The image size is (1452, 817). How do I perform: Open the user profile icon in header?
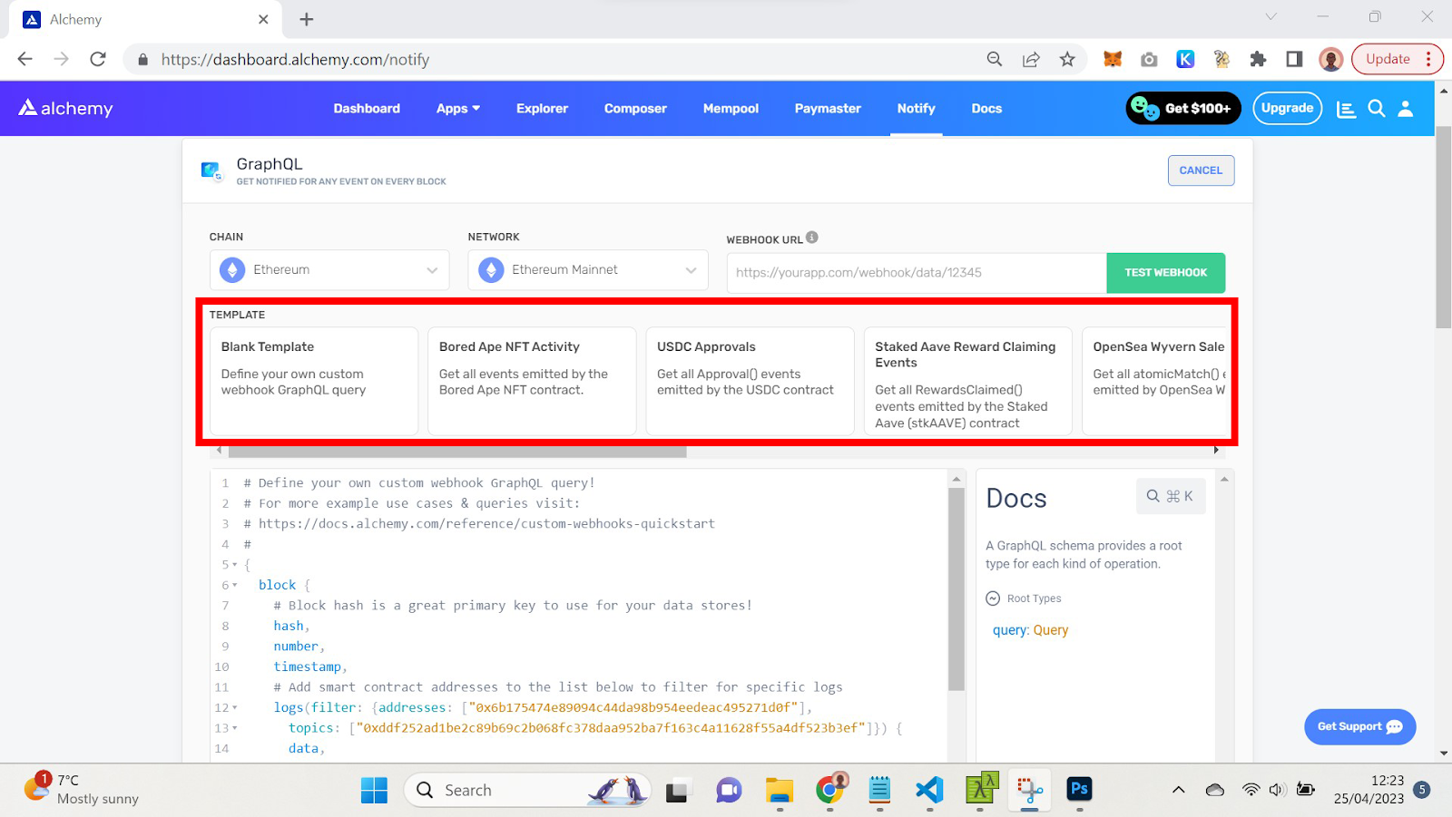1405,109
